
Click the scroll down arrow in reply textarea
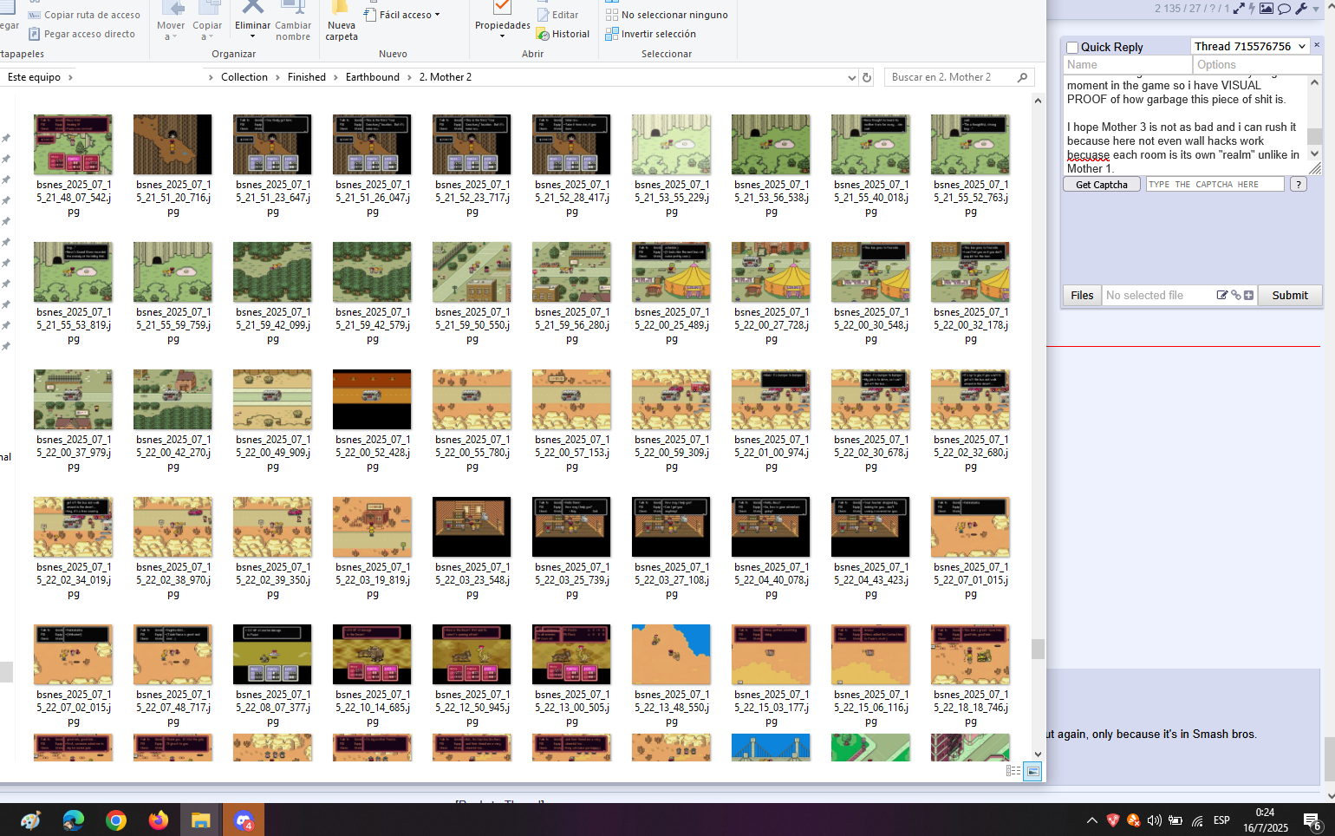(1314, 153)
